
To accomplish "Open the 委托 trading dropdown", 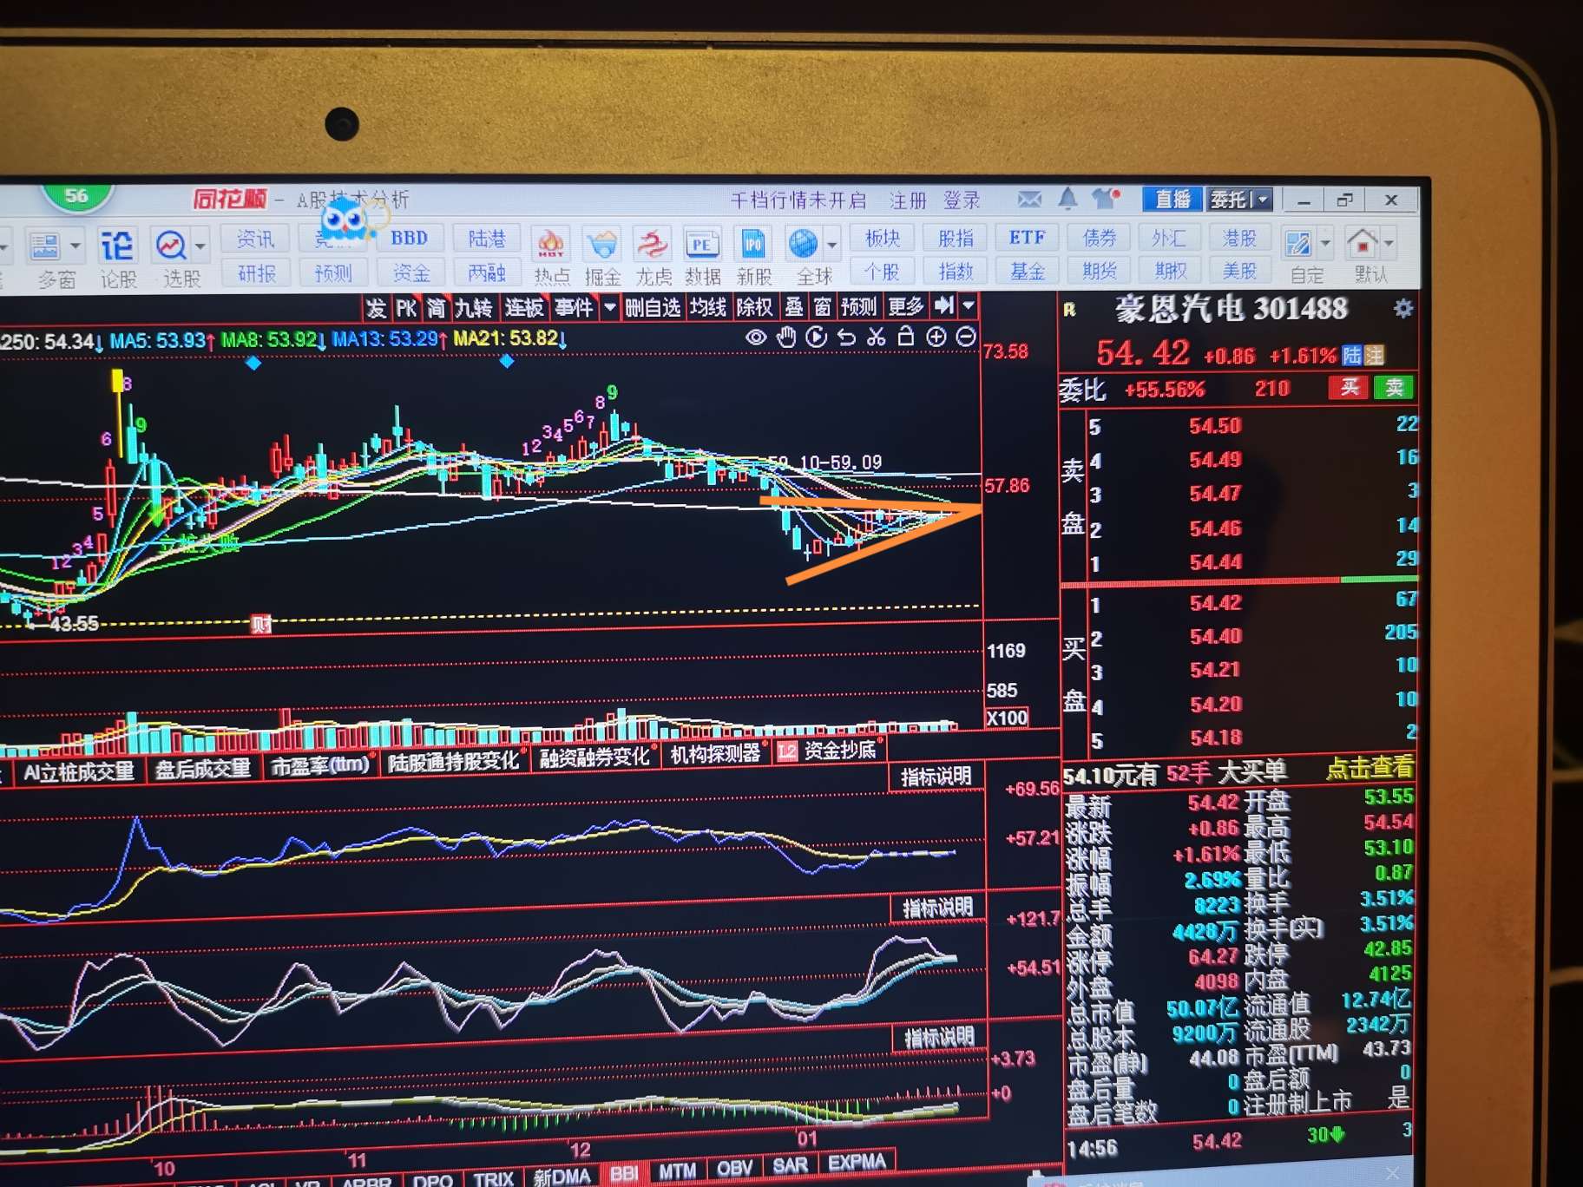I will [x=1240, y=200].
